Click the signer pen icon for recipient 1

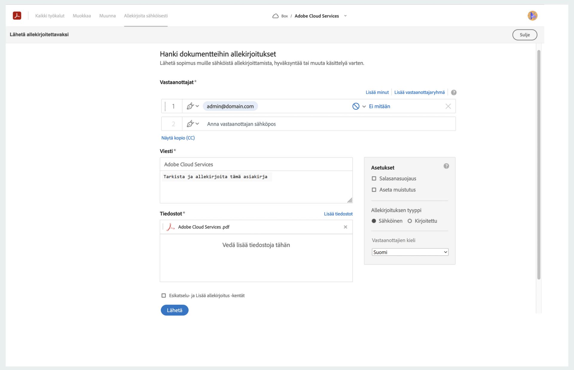[x=190, y=106]
